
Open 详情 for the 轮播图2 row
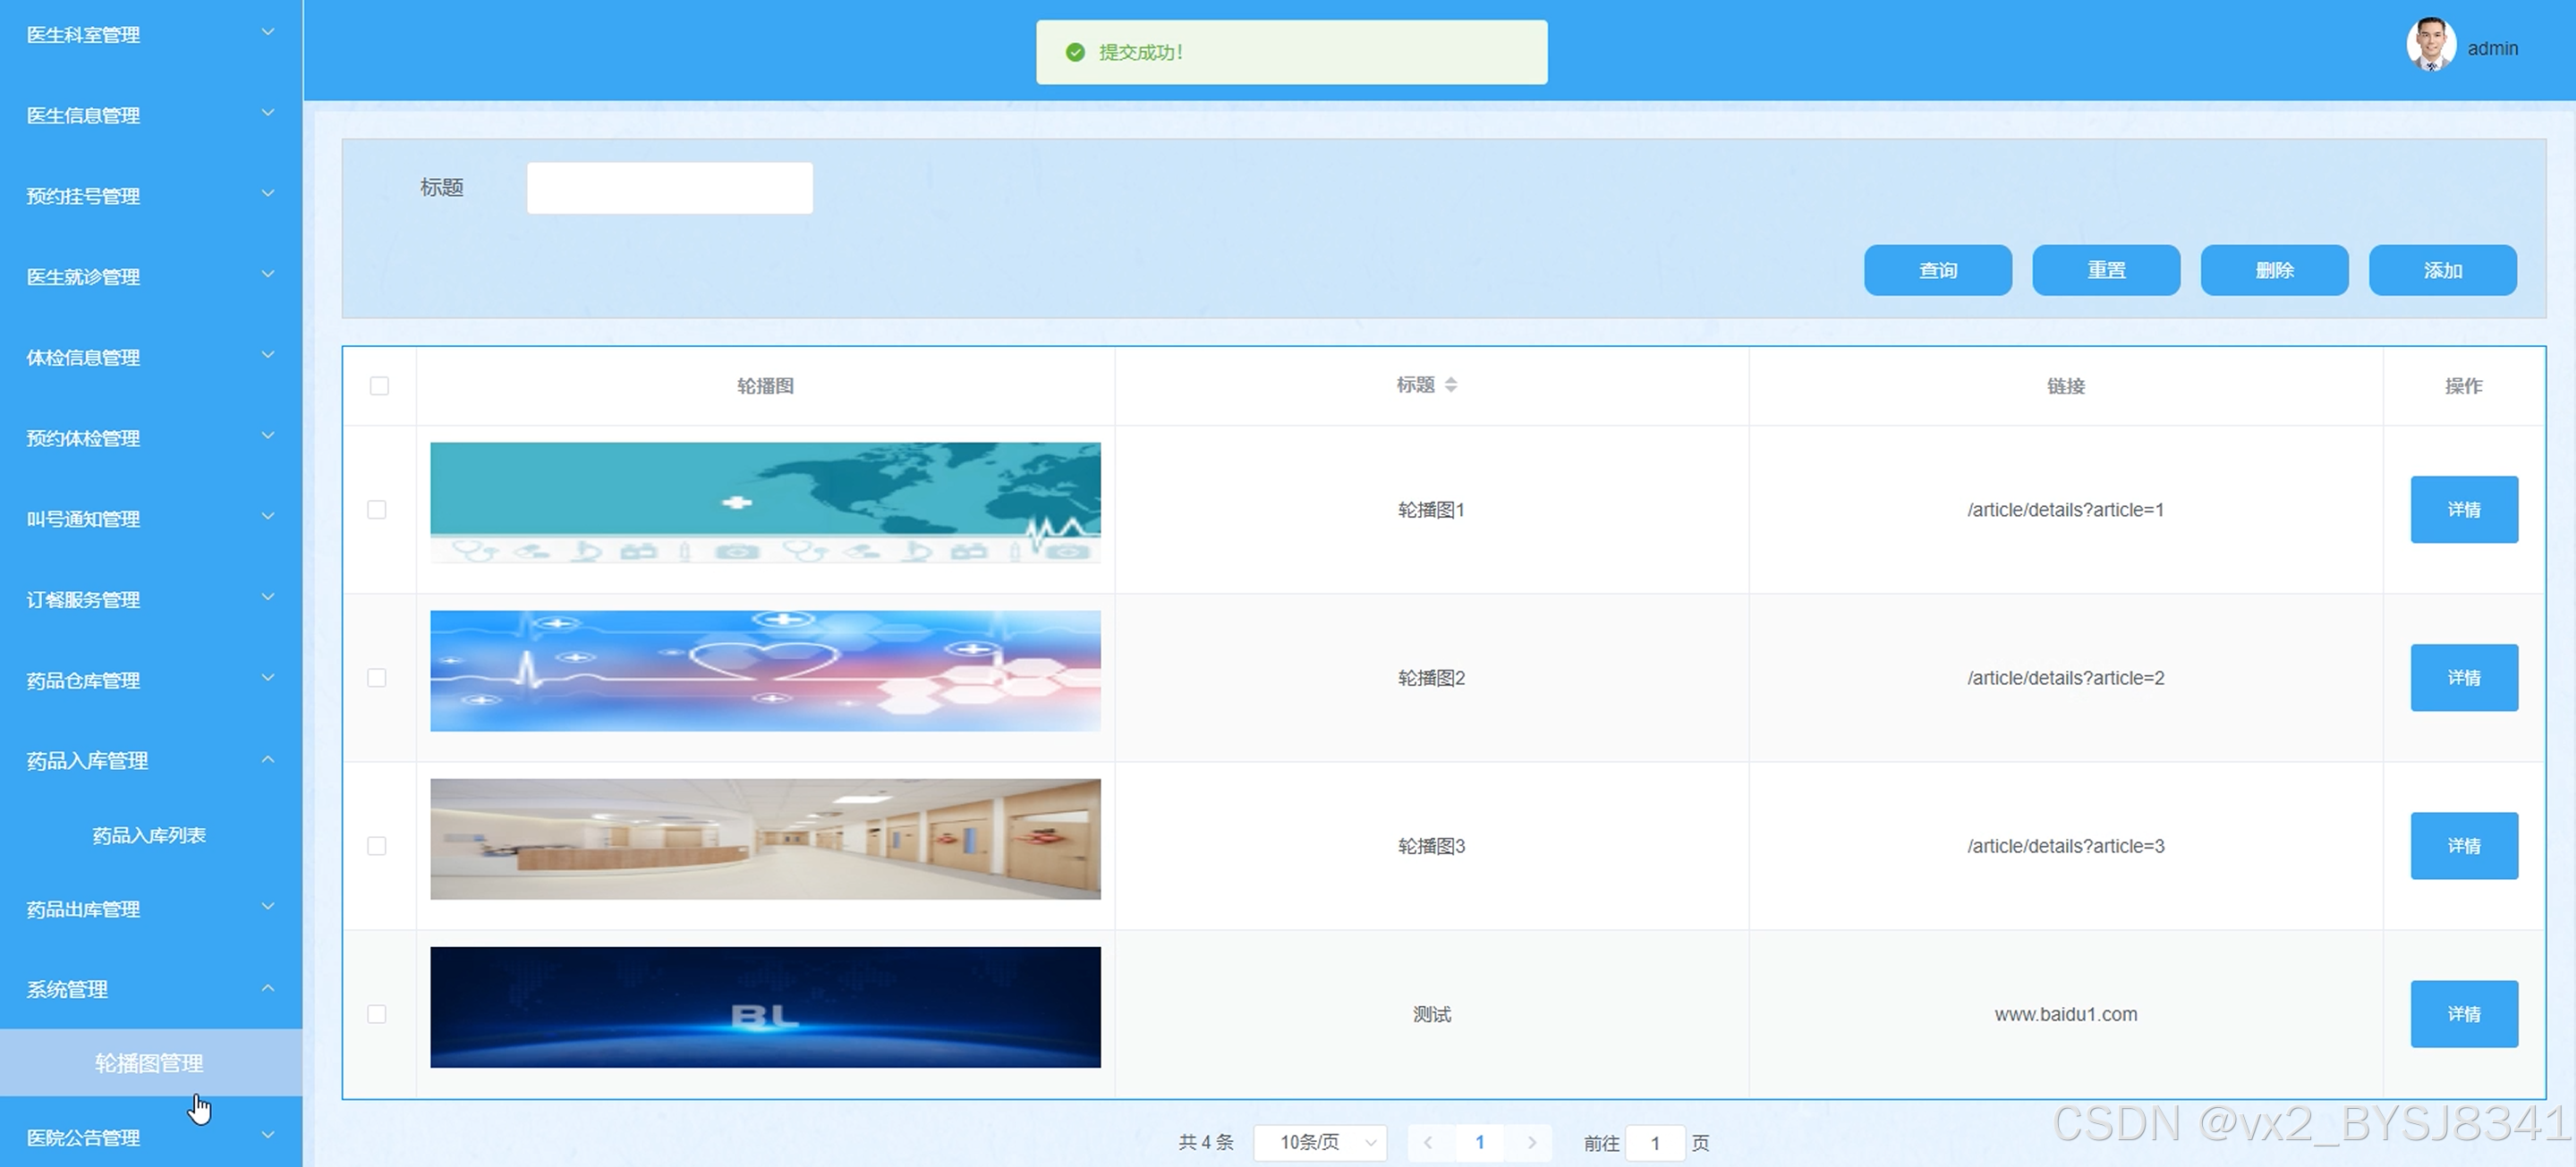[2463, 678]
